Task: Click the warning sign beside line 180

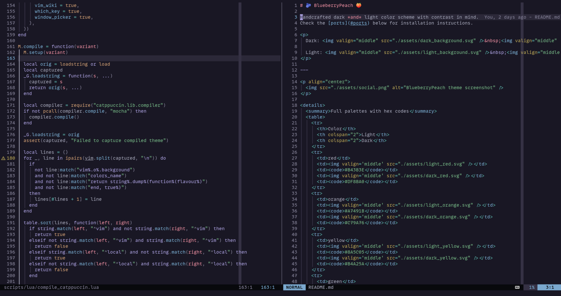Action: [x=4, y=158]
